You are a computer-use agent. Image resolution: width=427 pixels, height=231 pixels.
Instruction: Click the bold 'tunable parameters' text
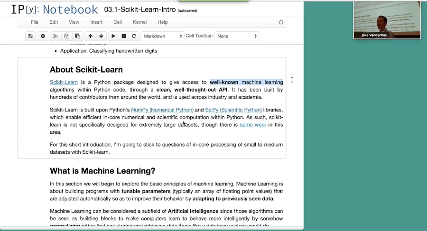(146, 191)
